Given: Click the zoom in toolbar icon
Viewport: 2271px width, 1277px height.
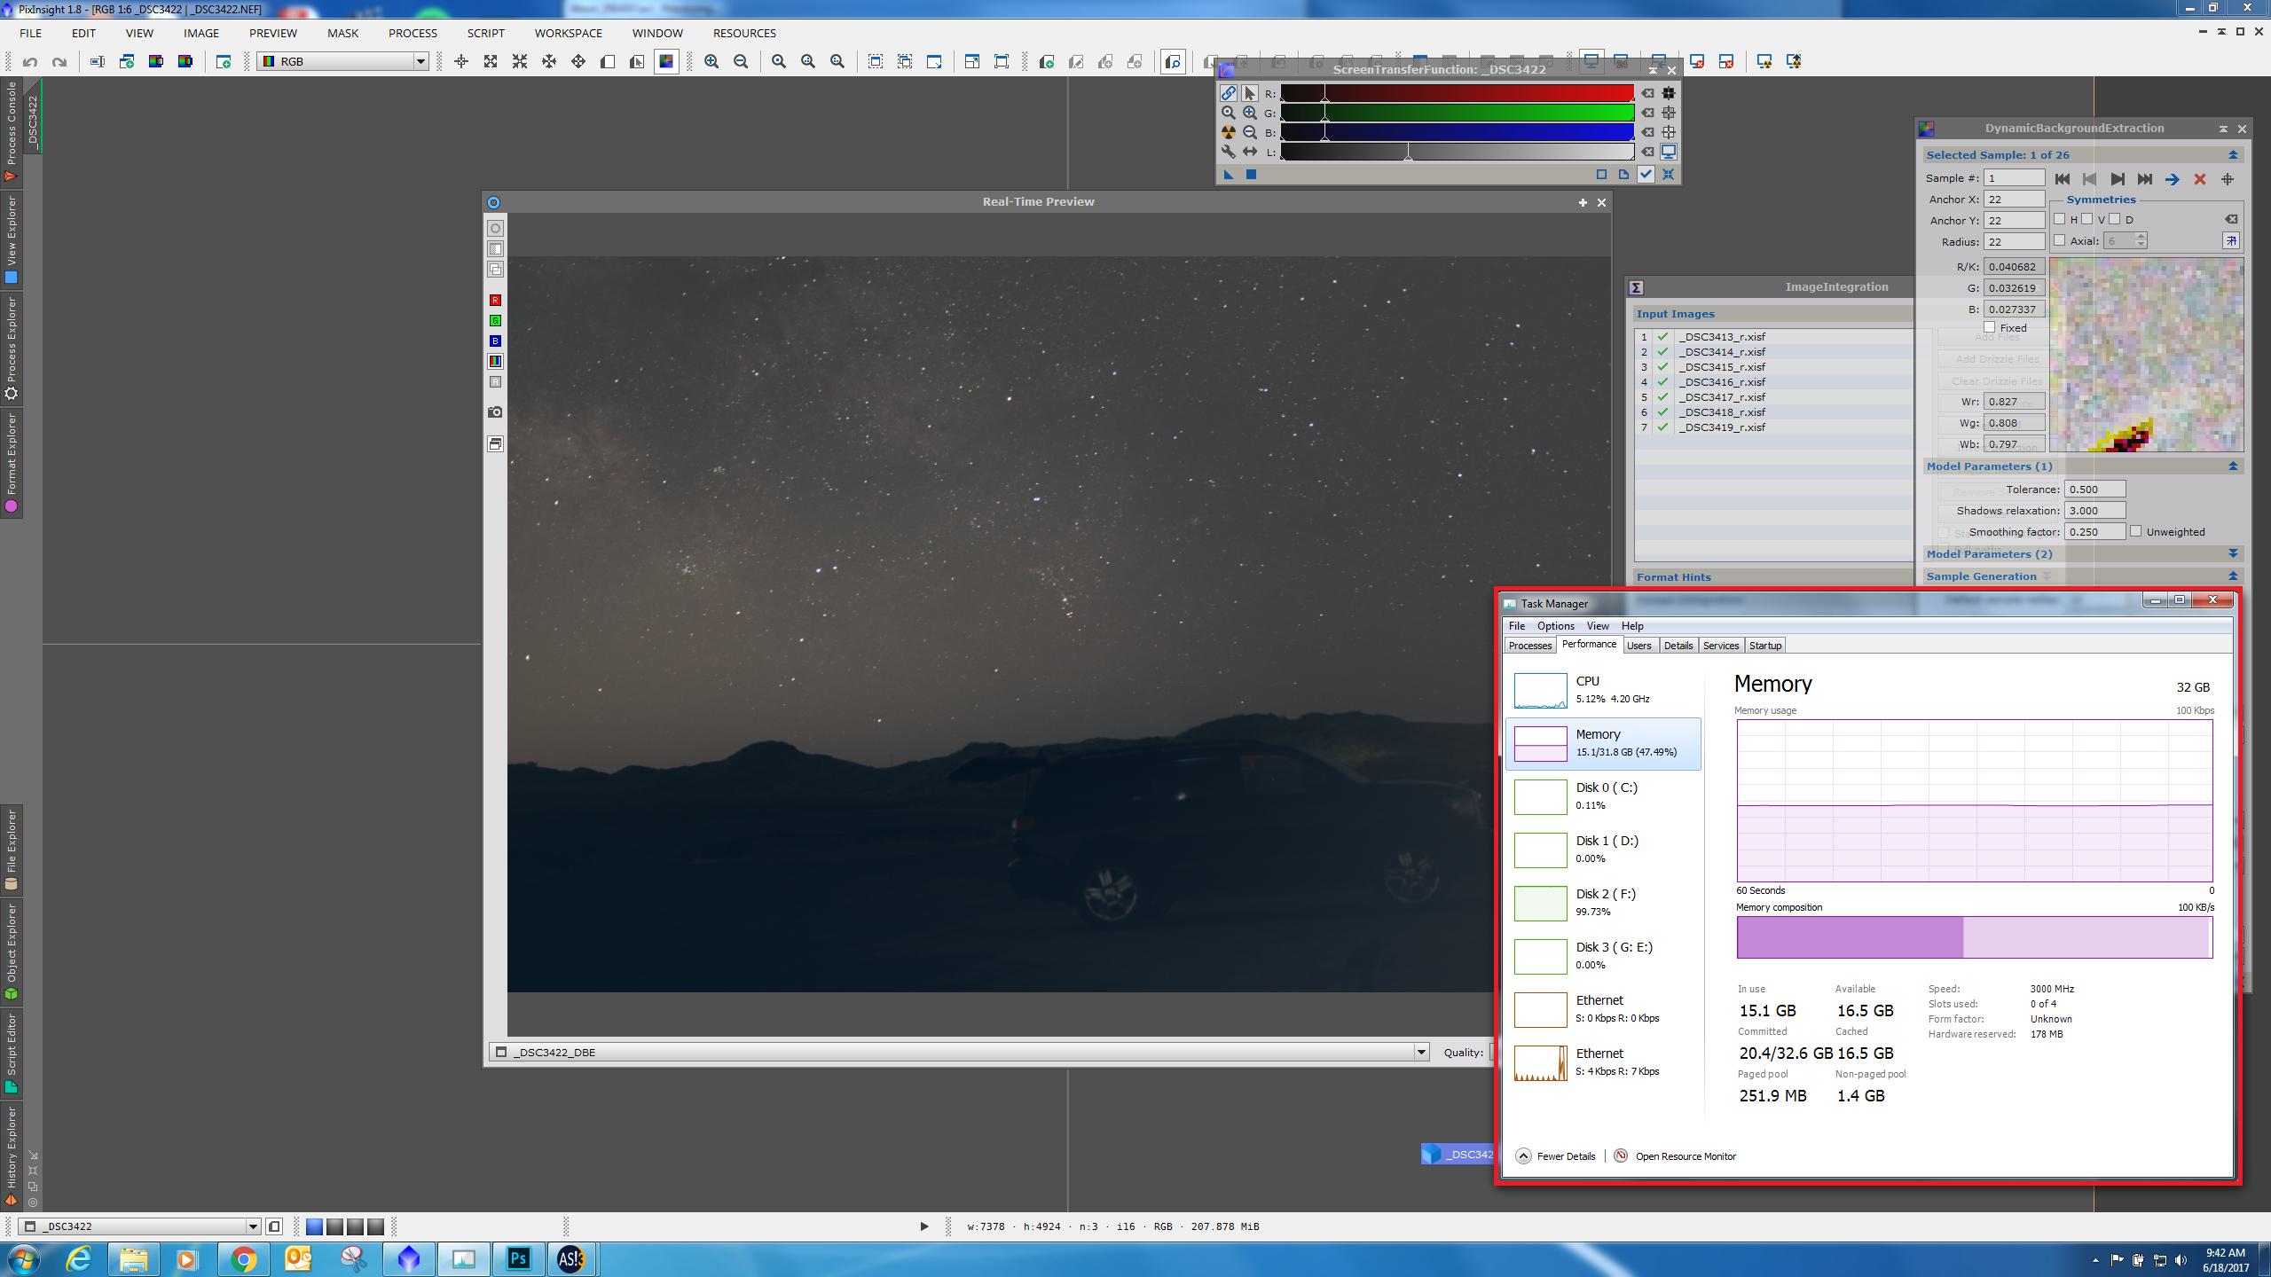Looking at the screenshot, I should pos(711,61).
